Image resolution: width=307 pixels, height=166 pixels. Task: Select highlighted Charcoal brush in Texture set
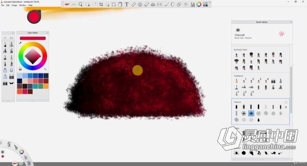(251, 113)
